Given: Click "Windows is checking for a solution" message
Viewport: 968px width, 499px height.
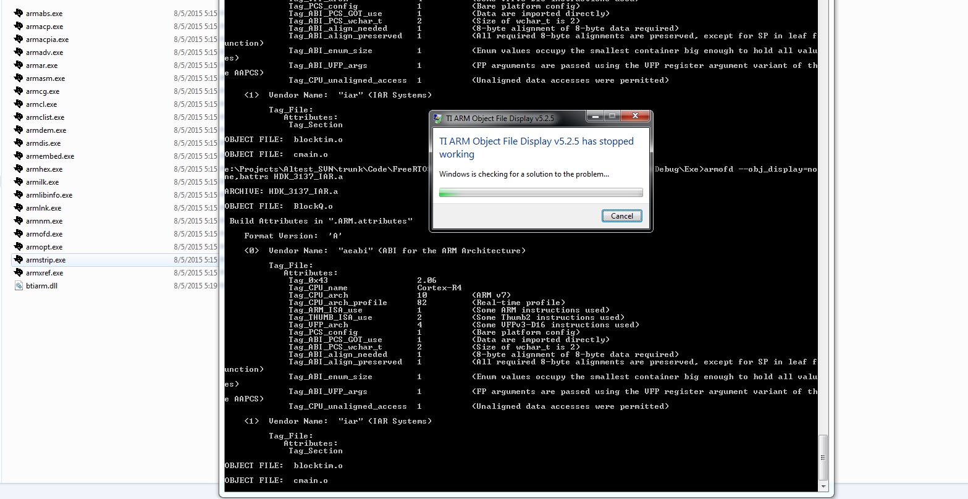Looking at the screenshot, I should 524,174.
